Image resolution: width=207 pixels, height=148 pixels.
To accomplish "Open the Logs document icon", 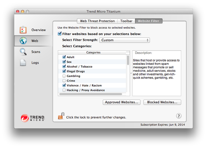I will [x=23, y=62].
